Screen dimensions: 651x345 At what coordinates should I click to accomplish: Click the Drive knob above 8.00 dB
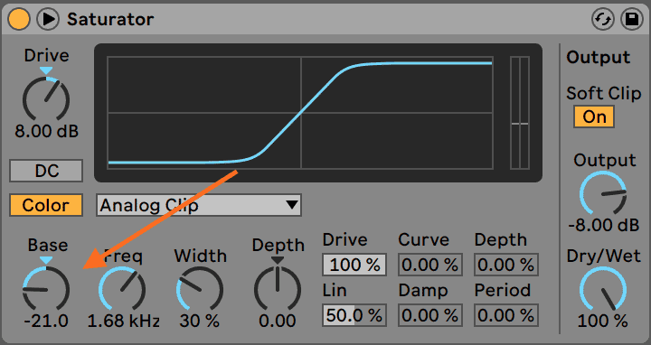[x=46, y=99]
